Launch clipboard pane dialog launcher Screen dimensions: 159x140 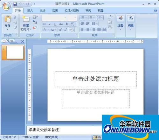pos(17,35)
